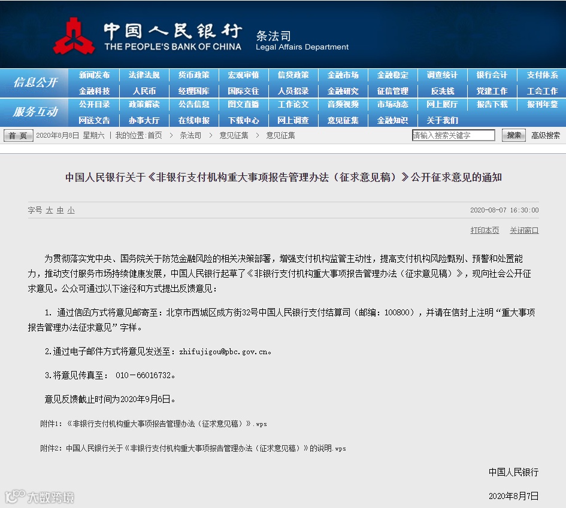Open attachment 附件1 draft measures .wps

coord(153,424)
